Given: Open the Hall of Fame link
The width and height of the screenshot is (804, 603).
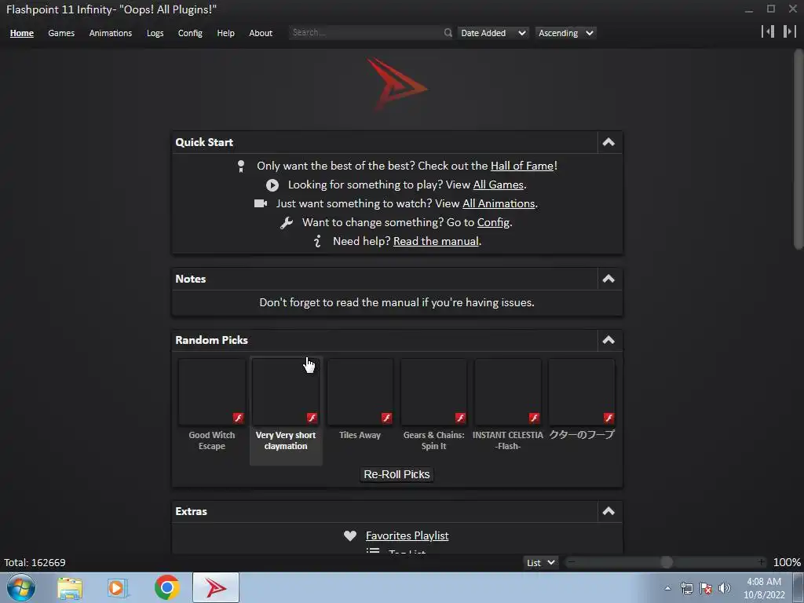Looking at the screenshot, I should pos(522,166).
